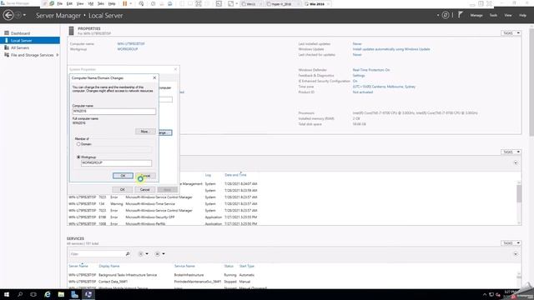
Task: Click the Services filter text box
Action: tap(97, 254)
